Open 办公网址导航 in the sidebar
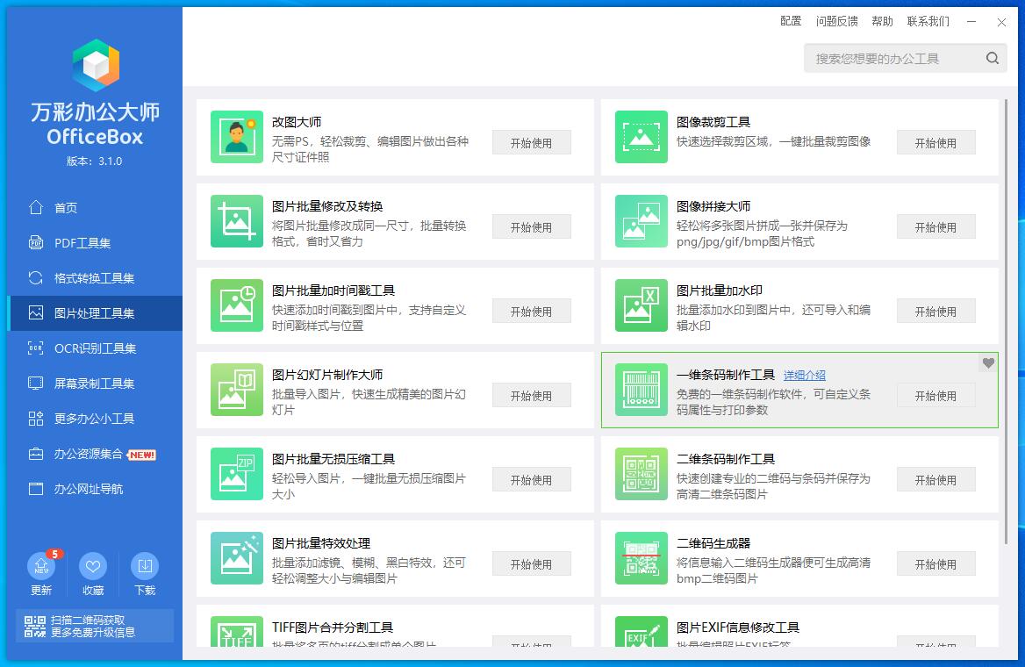This screenshot has width=1025, height=667. click(95, 489)
